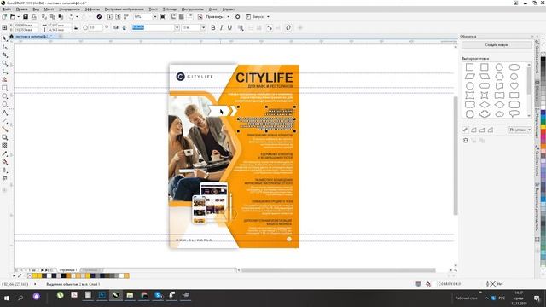Image resolution: width=546 pixels, height=307 pixels.
Task: Click the horizontal canvas scrollbar
Action: point(338,270)
